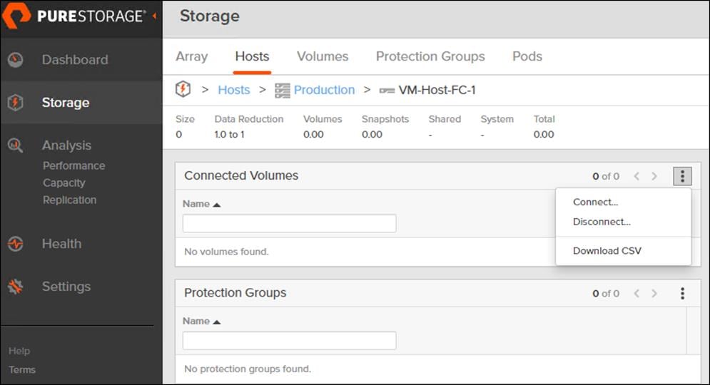Click the No volumes found message
Viewport: 710px width, 385px height.
226,252
